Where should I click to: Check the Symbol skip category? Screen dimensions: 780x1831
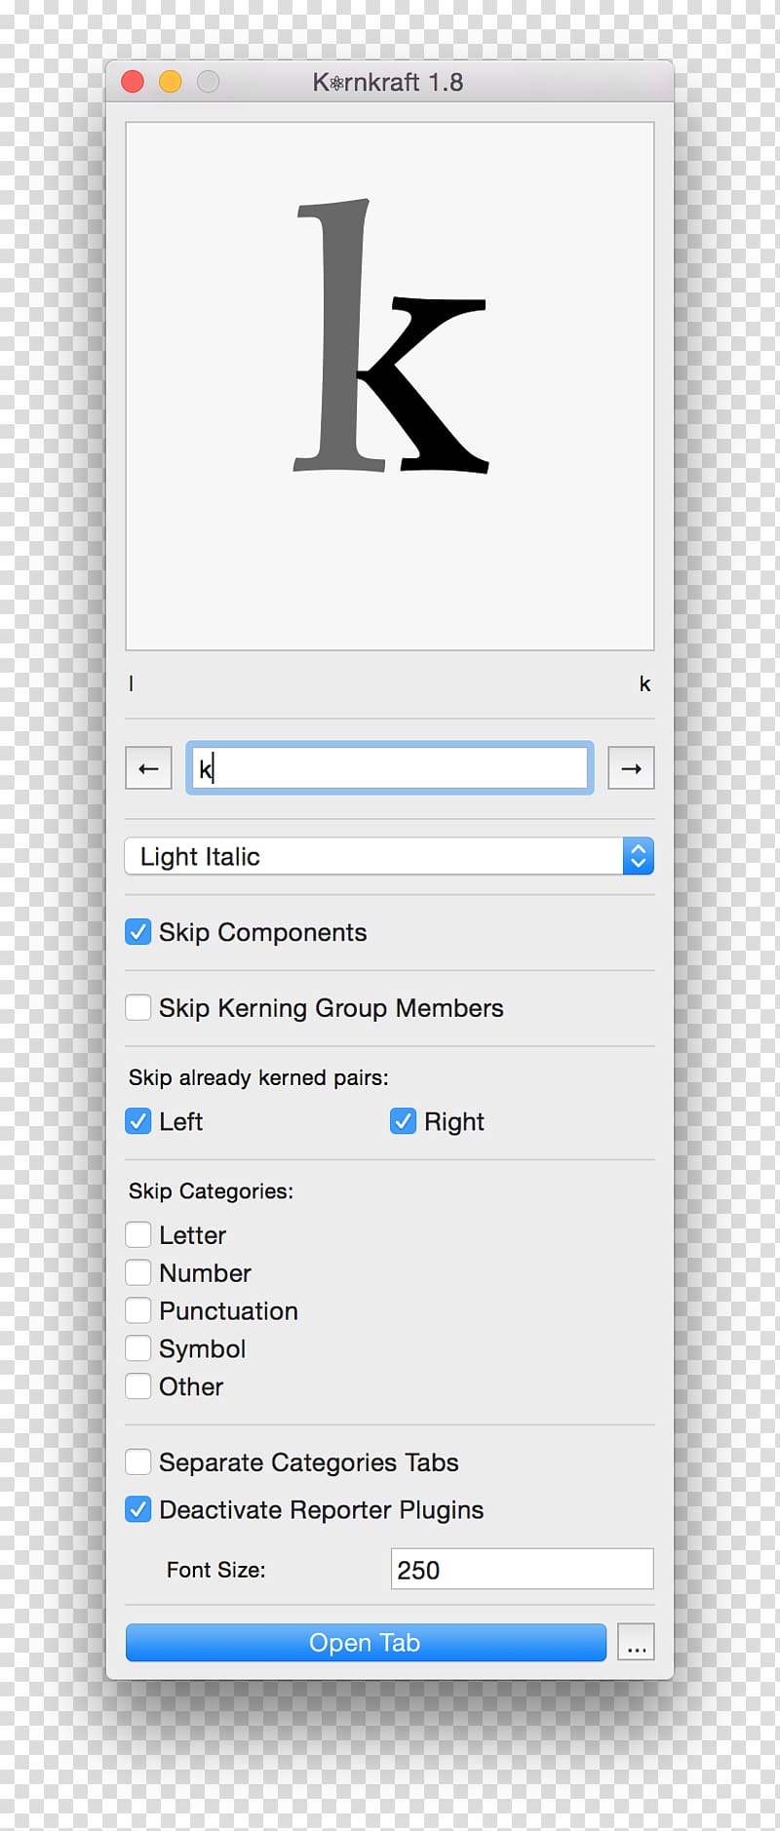pyautogui.click(x=138, y=1348)
